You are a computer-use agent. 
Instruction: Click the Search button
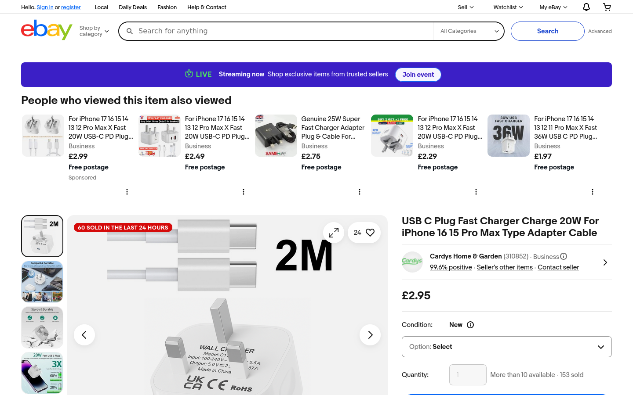point(547,31)
